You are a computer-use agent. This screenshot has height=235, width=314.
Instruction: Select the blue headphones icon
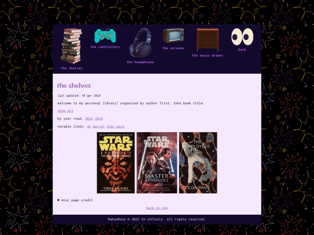point(140,43)
